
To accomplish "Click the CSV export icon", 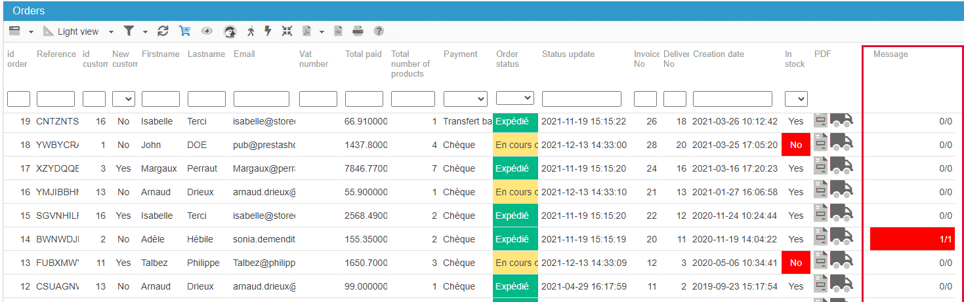I will [x=339, y=31].
